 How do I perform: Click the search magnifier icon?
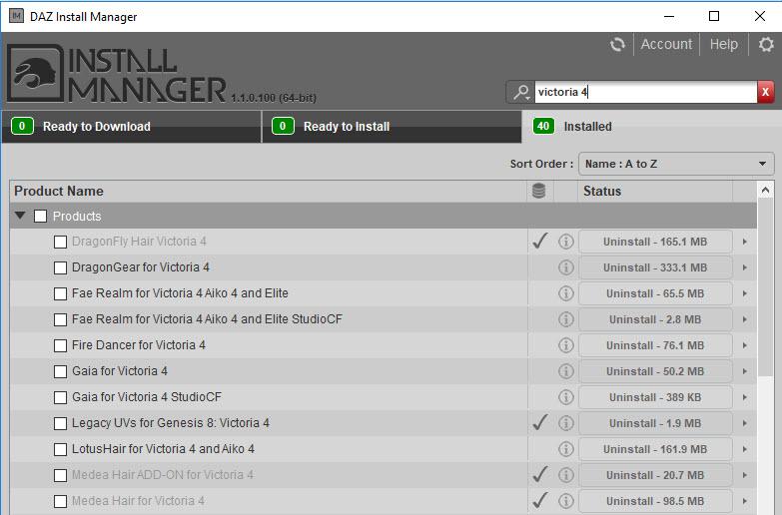tap(521, 92)
